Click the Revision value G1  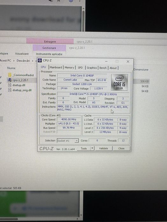click(123, 103)
